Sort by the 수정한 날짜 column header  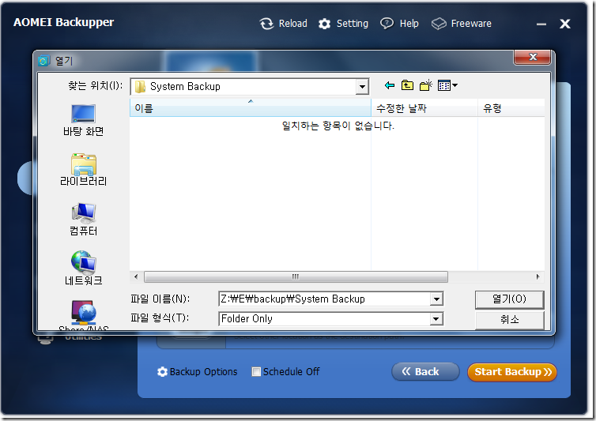pos(424,108)
